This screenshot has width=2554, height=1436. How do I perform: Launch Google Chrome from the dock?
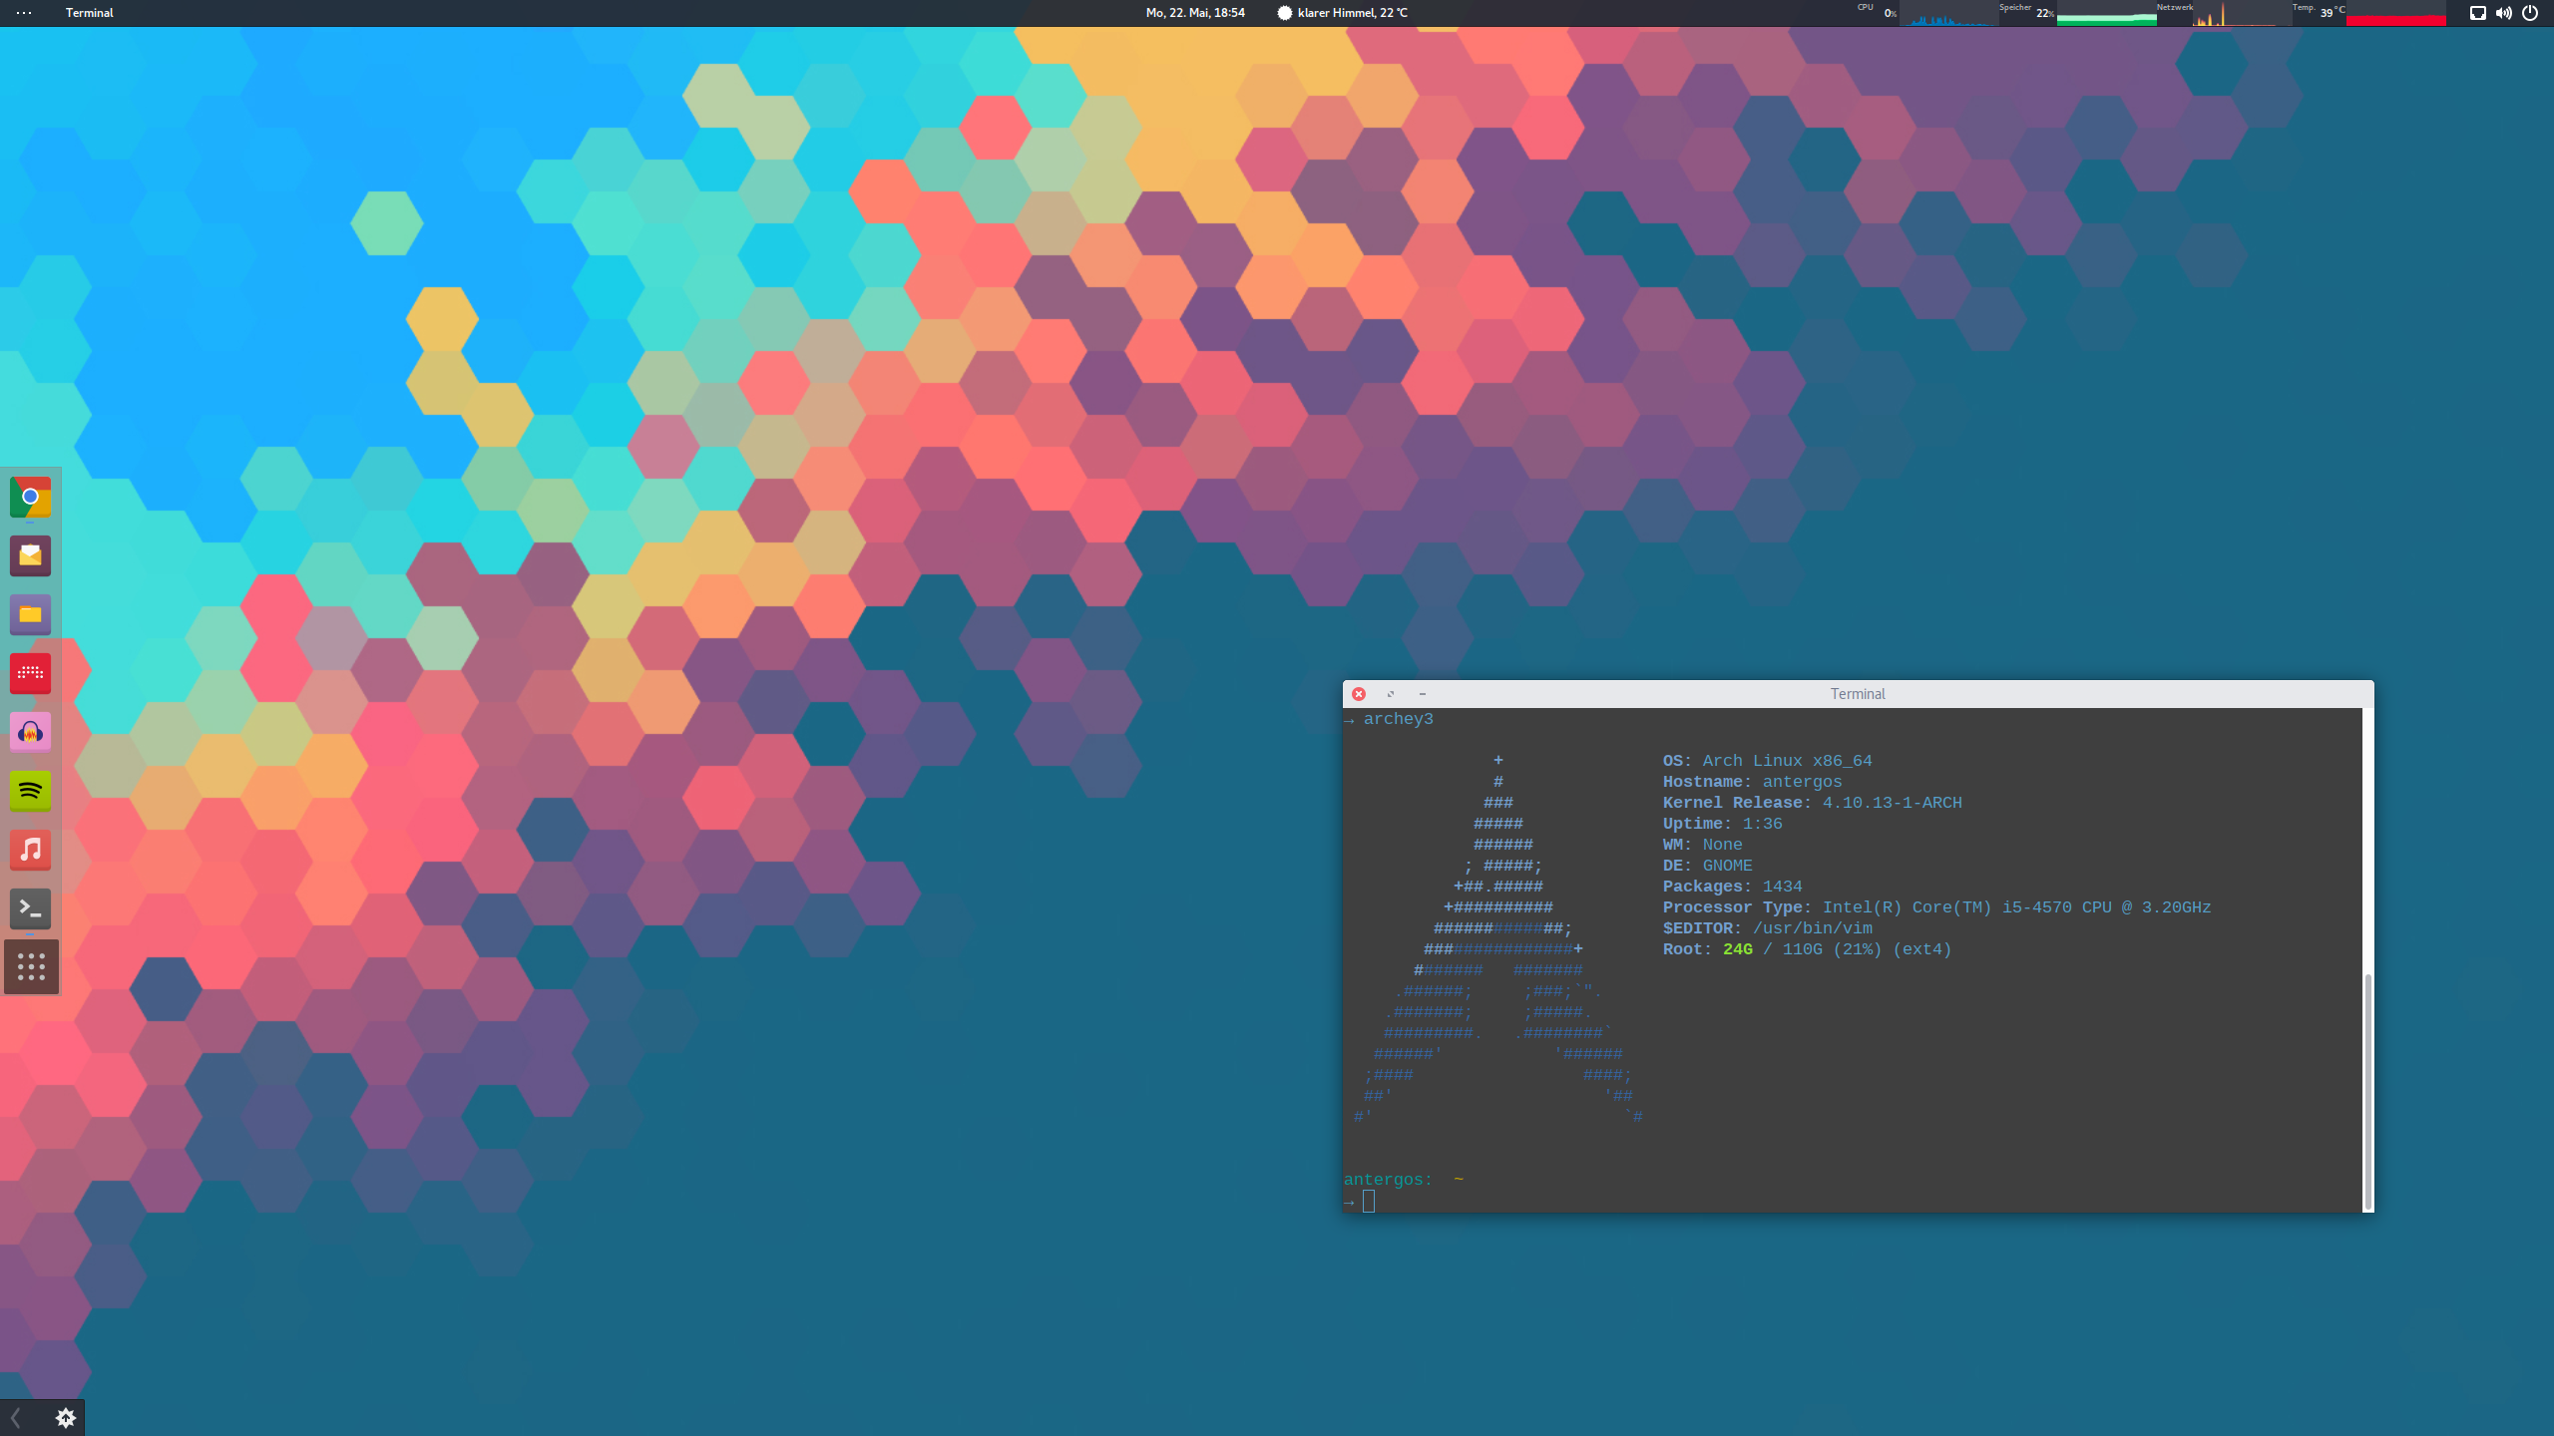coord(30,497)
